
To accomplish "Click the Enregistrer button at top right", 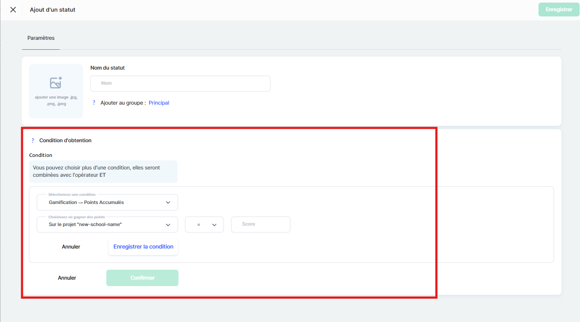I will 558,10.
